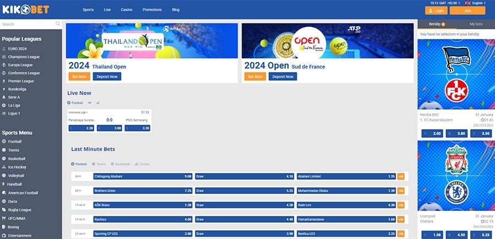Switch to the My bets tab
495x239 pixels.
click(476, 24)
